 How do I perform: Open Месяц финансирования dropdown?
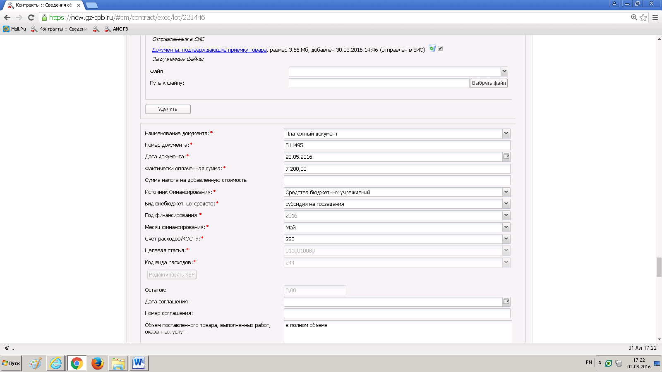(506, 227)
